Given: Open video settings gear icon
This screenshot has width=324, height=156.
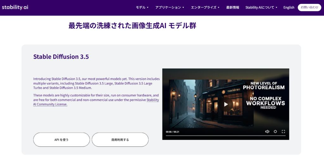Looking at the screenshot, I should 275,131.
